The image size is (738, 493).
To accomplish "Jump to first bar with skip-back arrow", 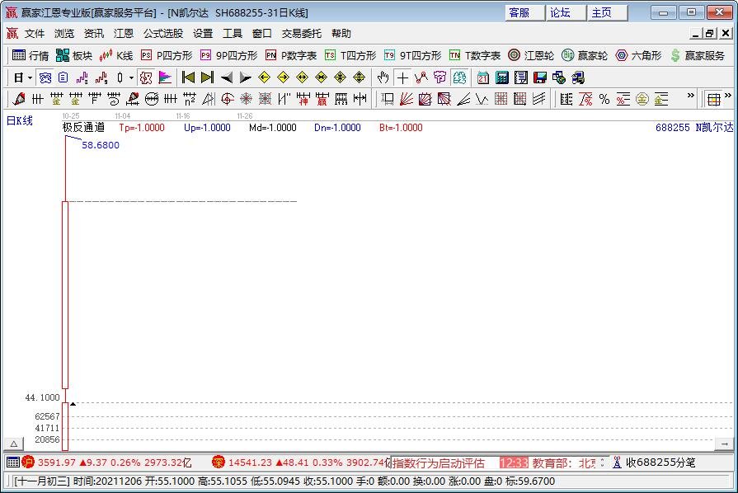I will pos(188,77).
